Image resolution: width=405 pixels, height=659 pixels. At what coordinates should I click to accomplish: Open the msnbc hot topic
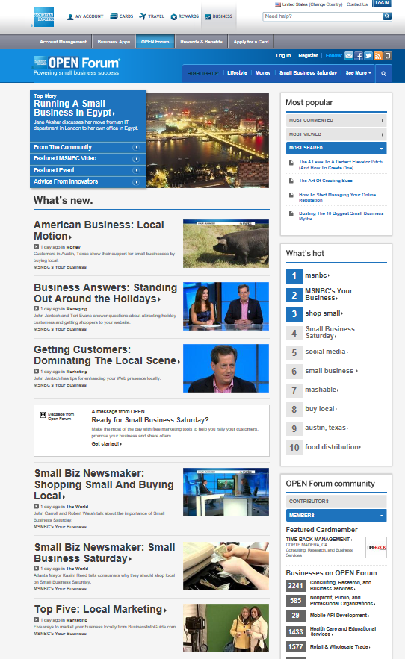click(317, 275)
